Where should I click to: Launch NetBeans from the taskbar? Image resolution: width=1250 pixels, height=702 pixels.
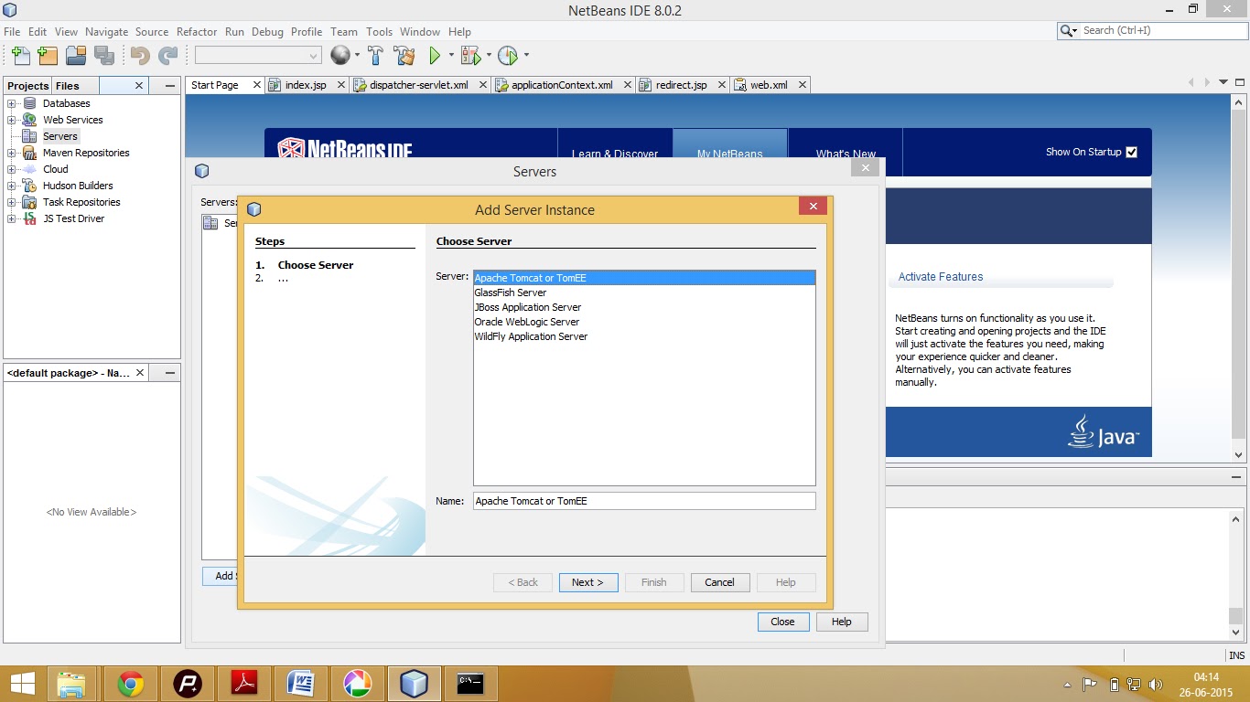[414, 683]
